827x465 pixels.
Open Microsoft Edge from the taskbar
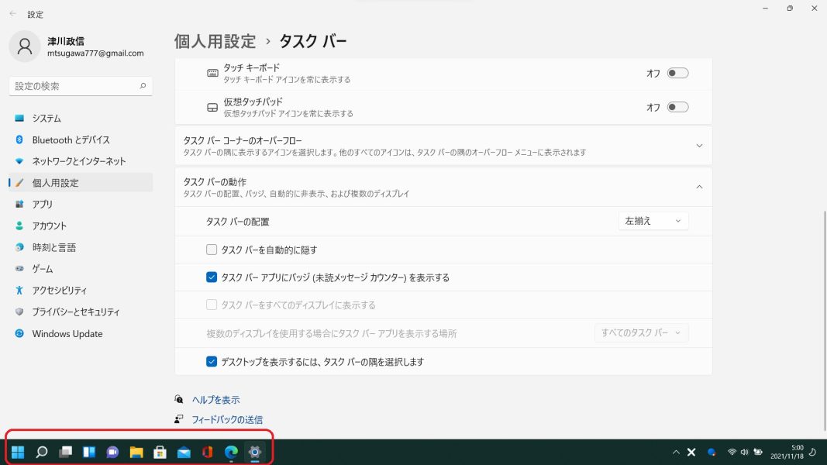[231, 452]
